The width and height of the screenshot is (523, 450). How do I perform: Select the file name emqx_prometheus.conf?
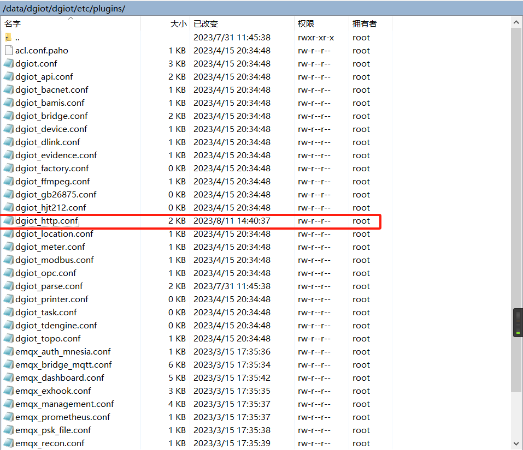coord(63,417)
